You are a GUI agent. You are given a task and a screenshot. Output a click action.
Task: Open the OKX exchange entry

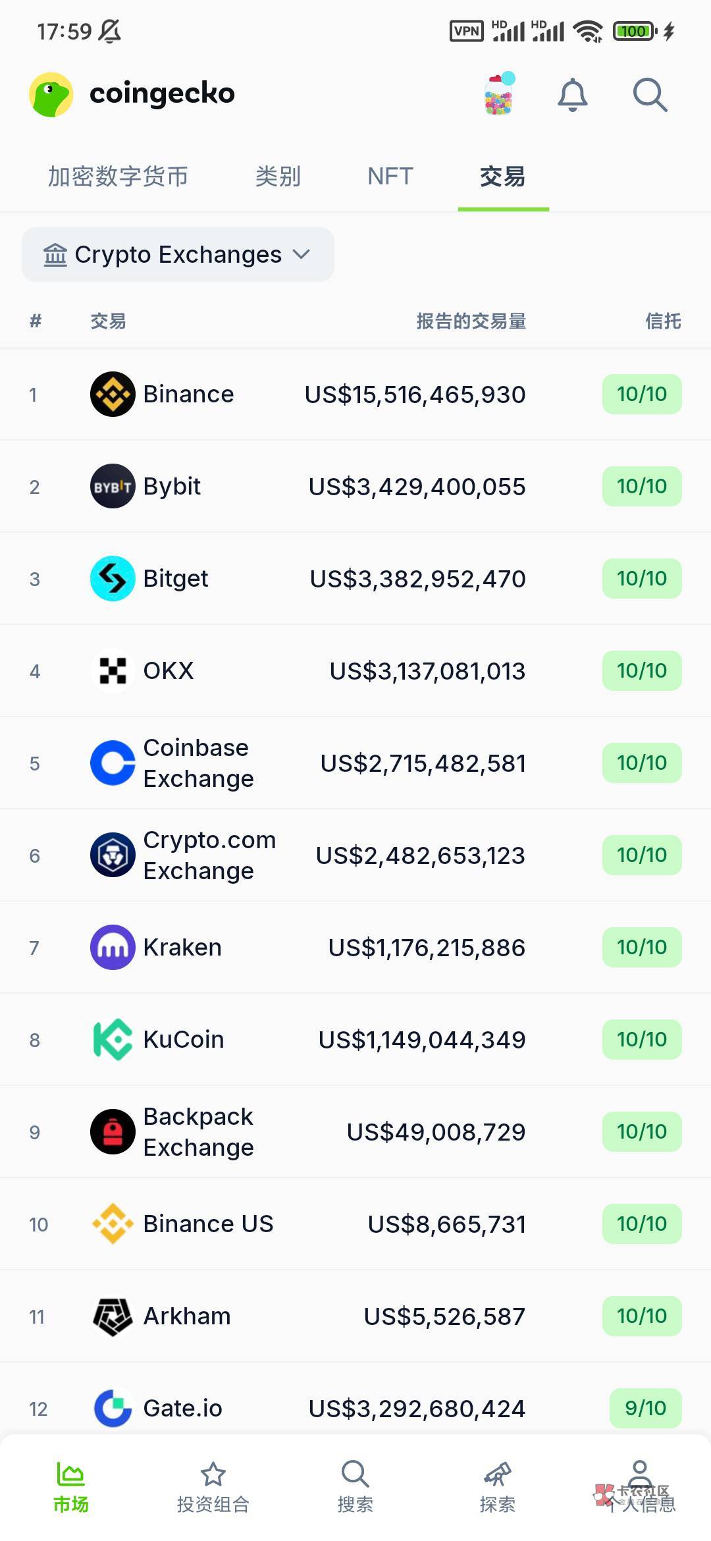pos(169,670)
